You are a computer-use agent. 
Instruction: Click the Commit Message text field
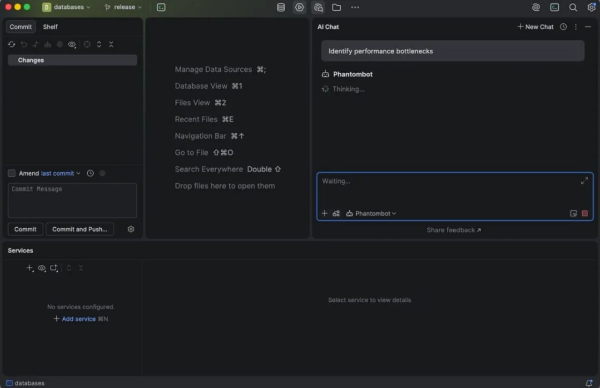point(72,200)
